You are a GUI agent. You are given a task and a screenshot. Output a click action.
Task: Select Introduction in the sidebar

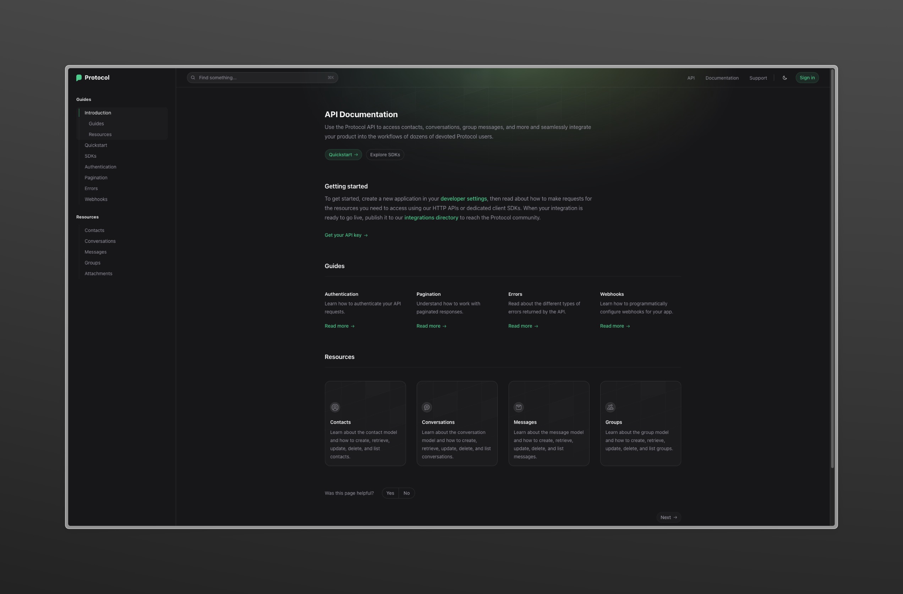pyautogui.click(x=98, y=113)
